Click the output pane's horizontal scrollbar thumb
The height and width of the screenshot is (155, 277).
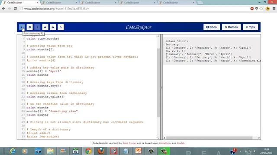[x=209, y=138]
